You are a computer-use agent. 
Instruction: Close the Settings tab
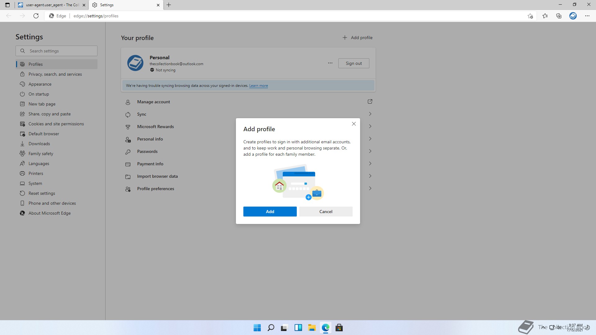point(158,5)
